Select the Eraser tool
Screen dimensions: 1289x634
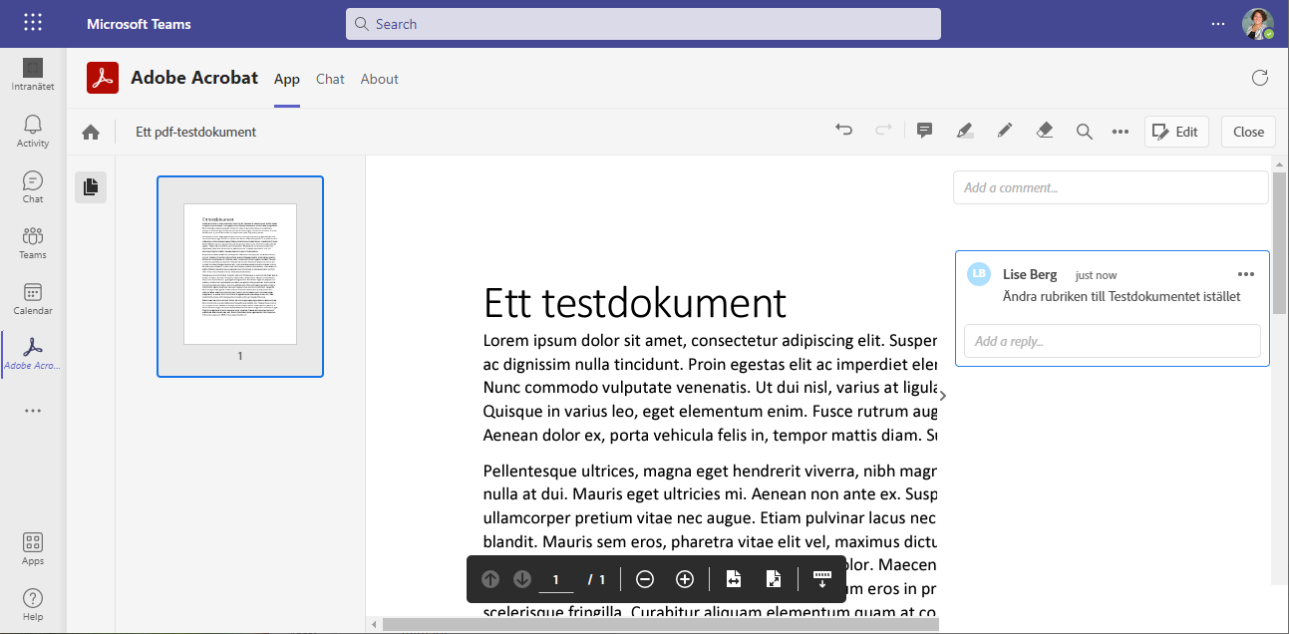pos(1045,131)
